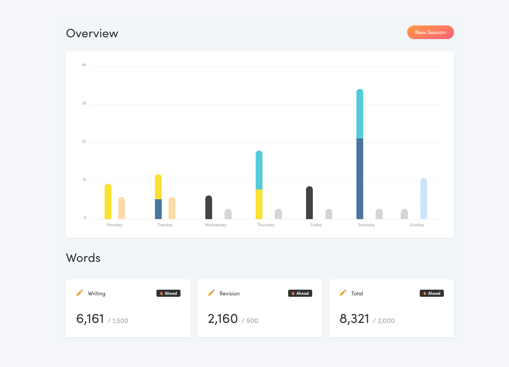Click the Writing card title
The image size is (509, 367).
click(x=97, y=293)
